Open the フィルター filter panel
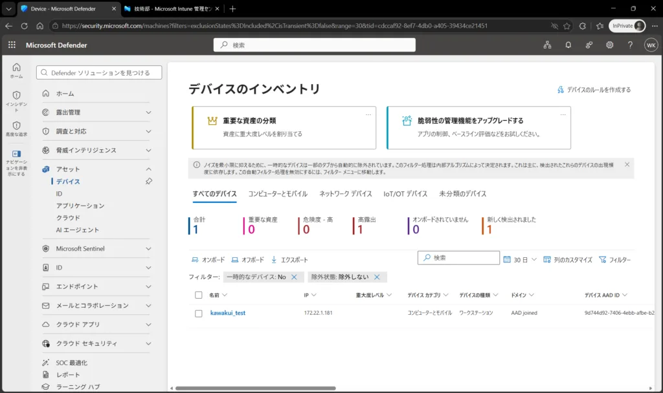This screenshot has height=393, width=663. (615, 260)
